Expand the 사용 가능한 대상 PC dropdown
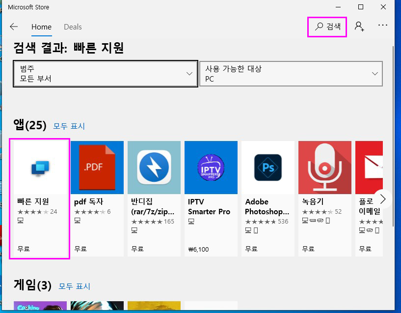This screenshot has height=313, width=401. tap(291, 74)
